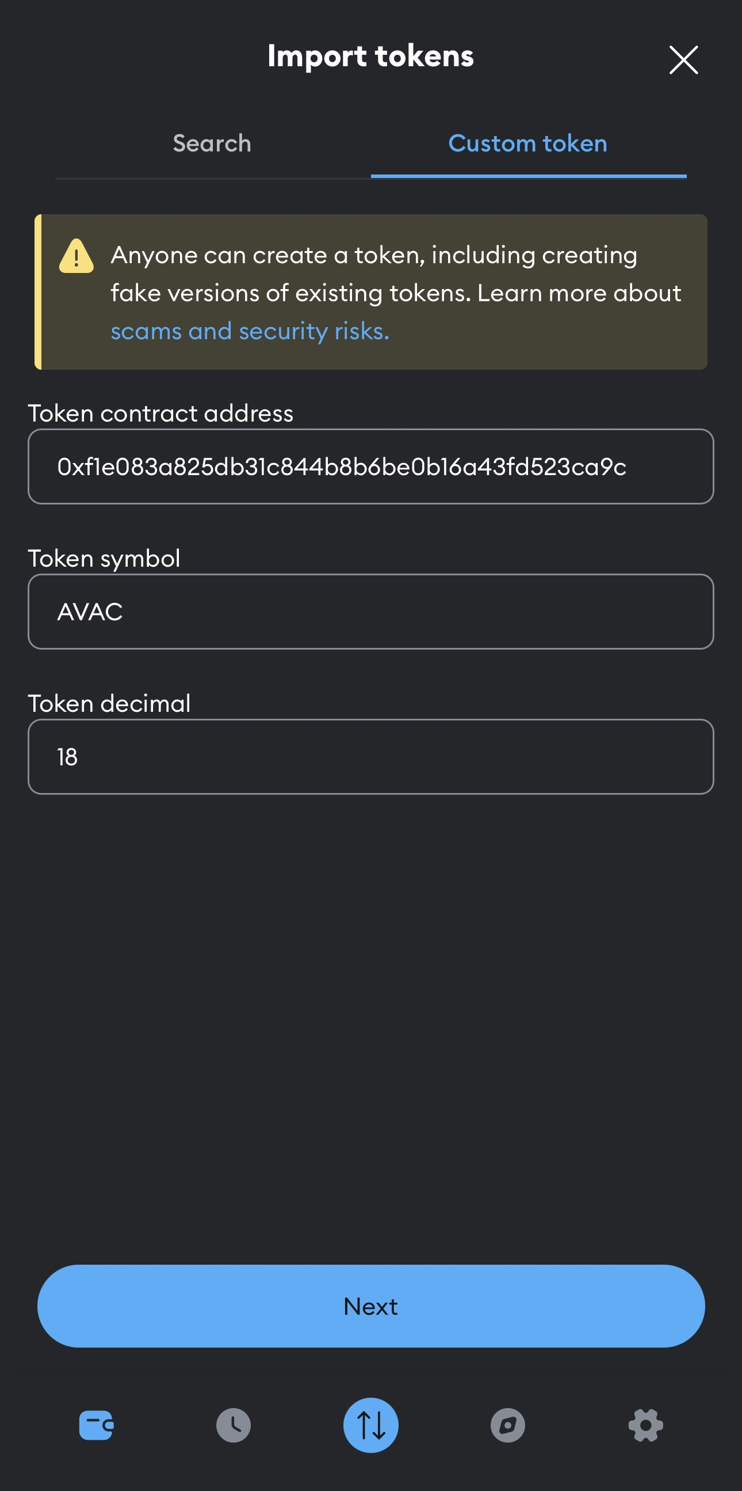
Task: Click the Import tokens heading
Action: pos(370,56)
